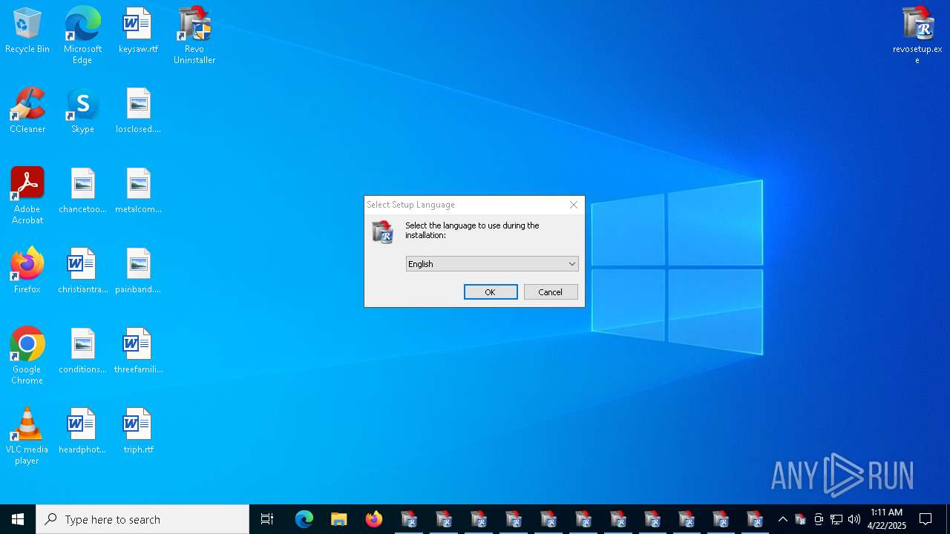The height and width of the screenshot is (534, 950).
Task: Open the Action Center notifications
Action: pos(926,519)
